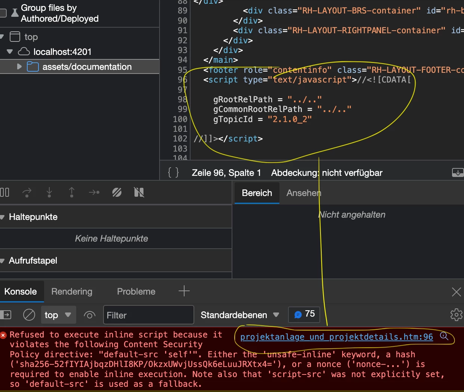The image size is (464, 392).
Task: Clear the console
Action: coord(29,315)
